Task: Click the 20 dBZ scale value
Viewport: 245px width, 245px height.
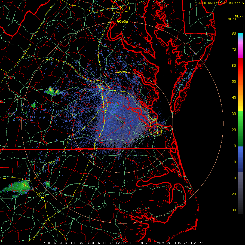Action: point(234,130)
